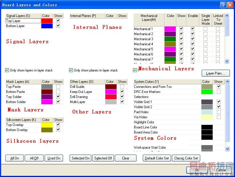Open color swatch for Keep-Out Layer
Image resolution: width=235 pixels, height=177 pixels.
click(111, 92)
